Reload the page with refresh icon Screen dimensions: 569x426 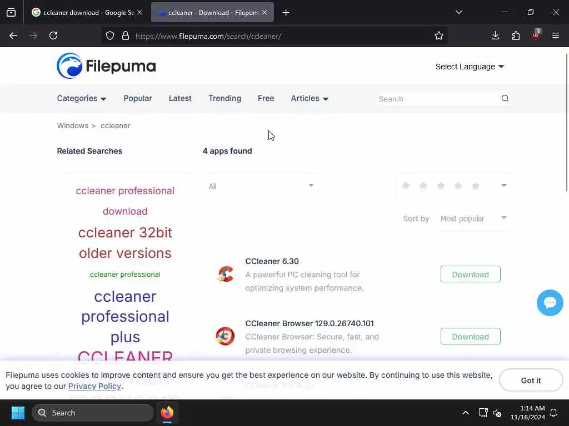[x=53, y=36]
